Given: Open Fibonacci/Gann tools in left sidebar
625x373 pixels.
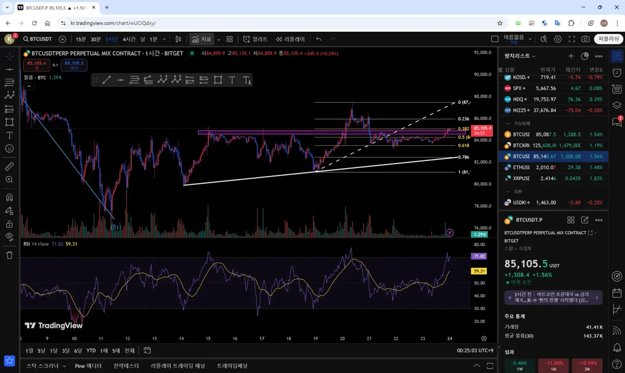Looking at the screenshot, I should point(9,82).
